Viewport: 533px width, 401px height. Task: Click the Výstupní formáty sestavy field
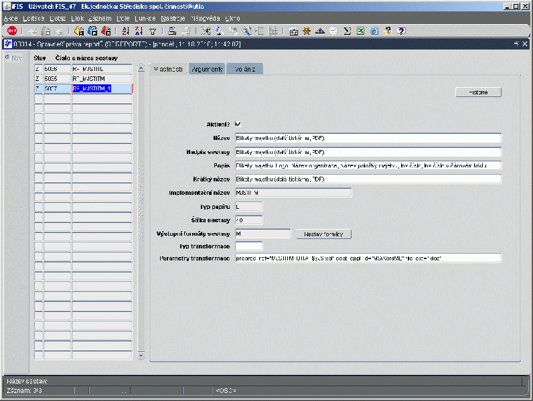point(262,234)
